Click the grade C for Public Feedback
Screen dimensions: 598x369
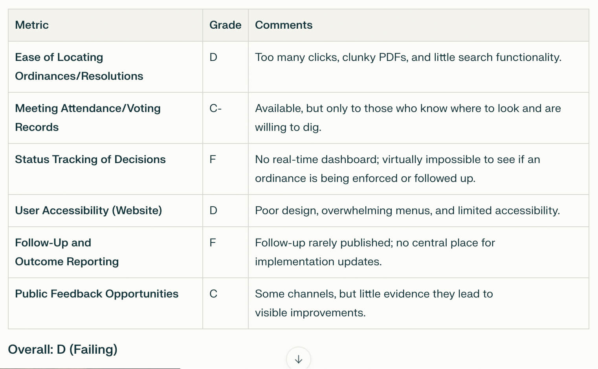(x=226, y=303)
